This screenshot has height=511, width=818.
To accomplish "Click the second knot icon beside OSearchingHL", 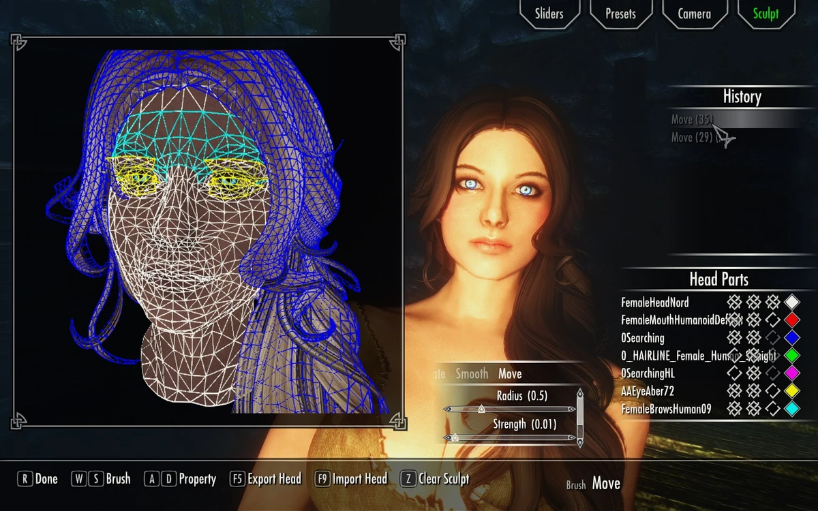I will click(754, 373).
